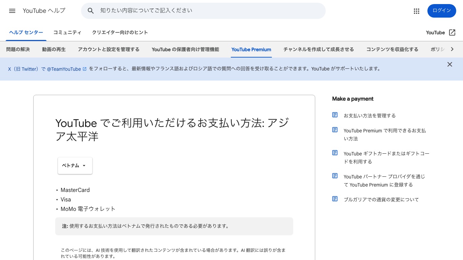Image resolution: width=463 pixels, height=260 pixels.
Task: Click the document icon beside ブルガリアでの通貨の変更について
Action: point(335,199)
